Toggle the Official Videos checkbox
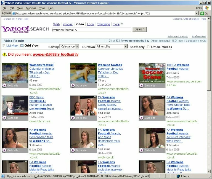Screen dimensions: 212x179 point(148,47)
